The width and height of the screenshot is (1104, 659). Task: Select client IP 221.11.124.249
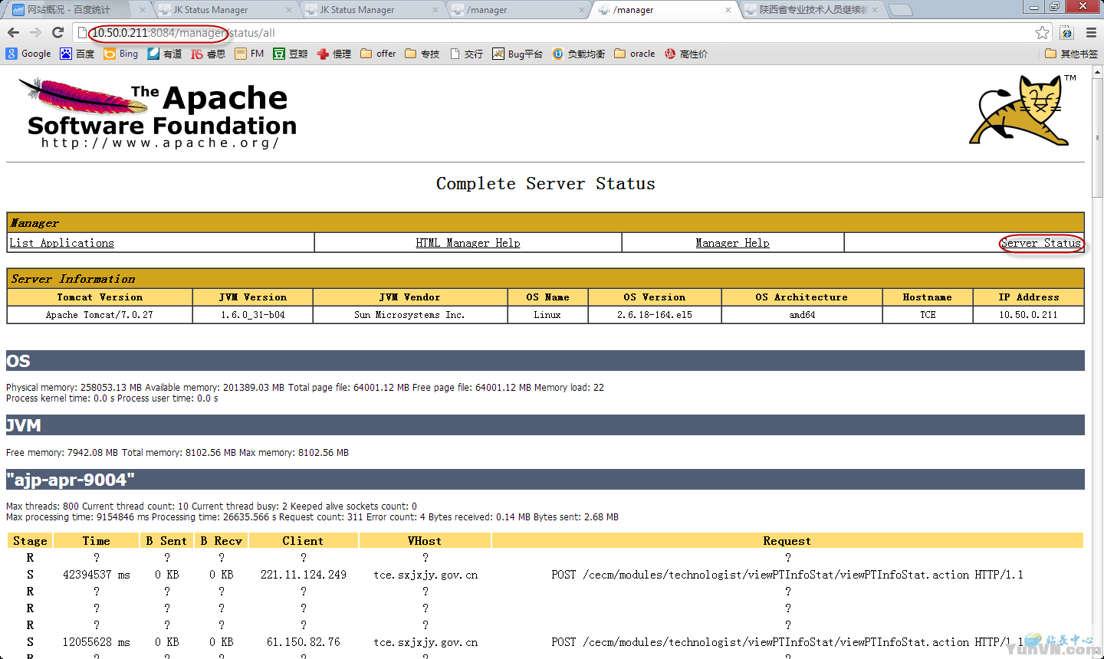click(304, 575)
